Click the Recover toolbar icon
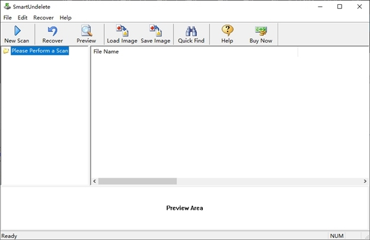The width and height of the screenshot is (370, 240). [52, 31]
